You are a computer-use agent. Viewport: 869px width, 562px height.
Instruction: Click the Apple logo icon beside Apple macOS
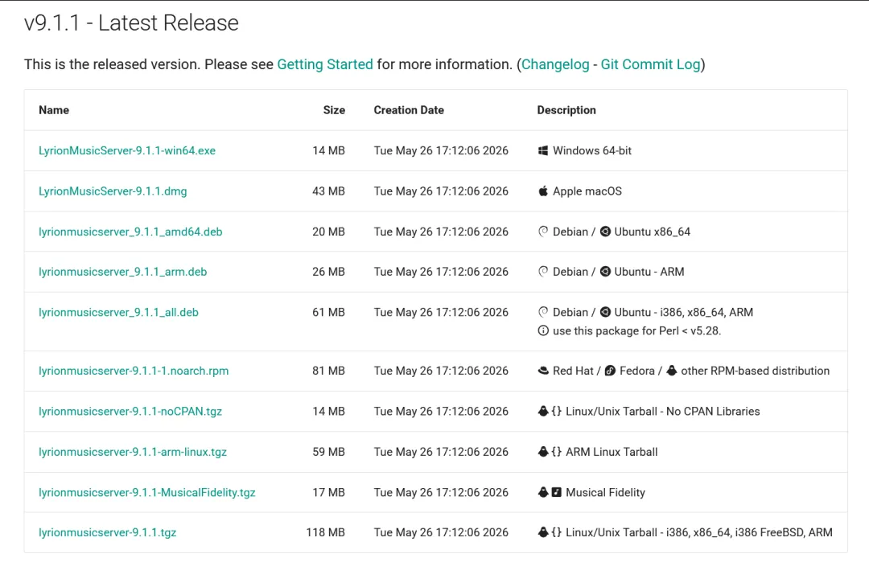point(543,191)
